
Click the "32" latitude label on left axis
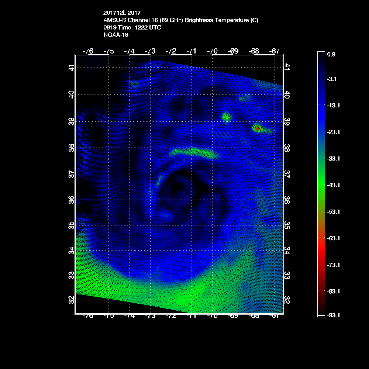(x=71, y=300)
